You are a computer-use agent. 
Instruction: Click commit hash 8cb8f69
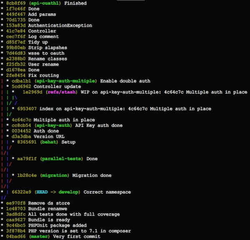[x=16, y=3]
